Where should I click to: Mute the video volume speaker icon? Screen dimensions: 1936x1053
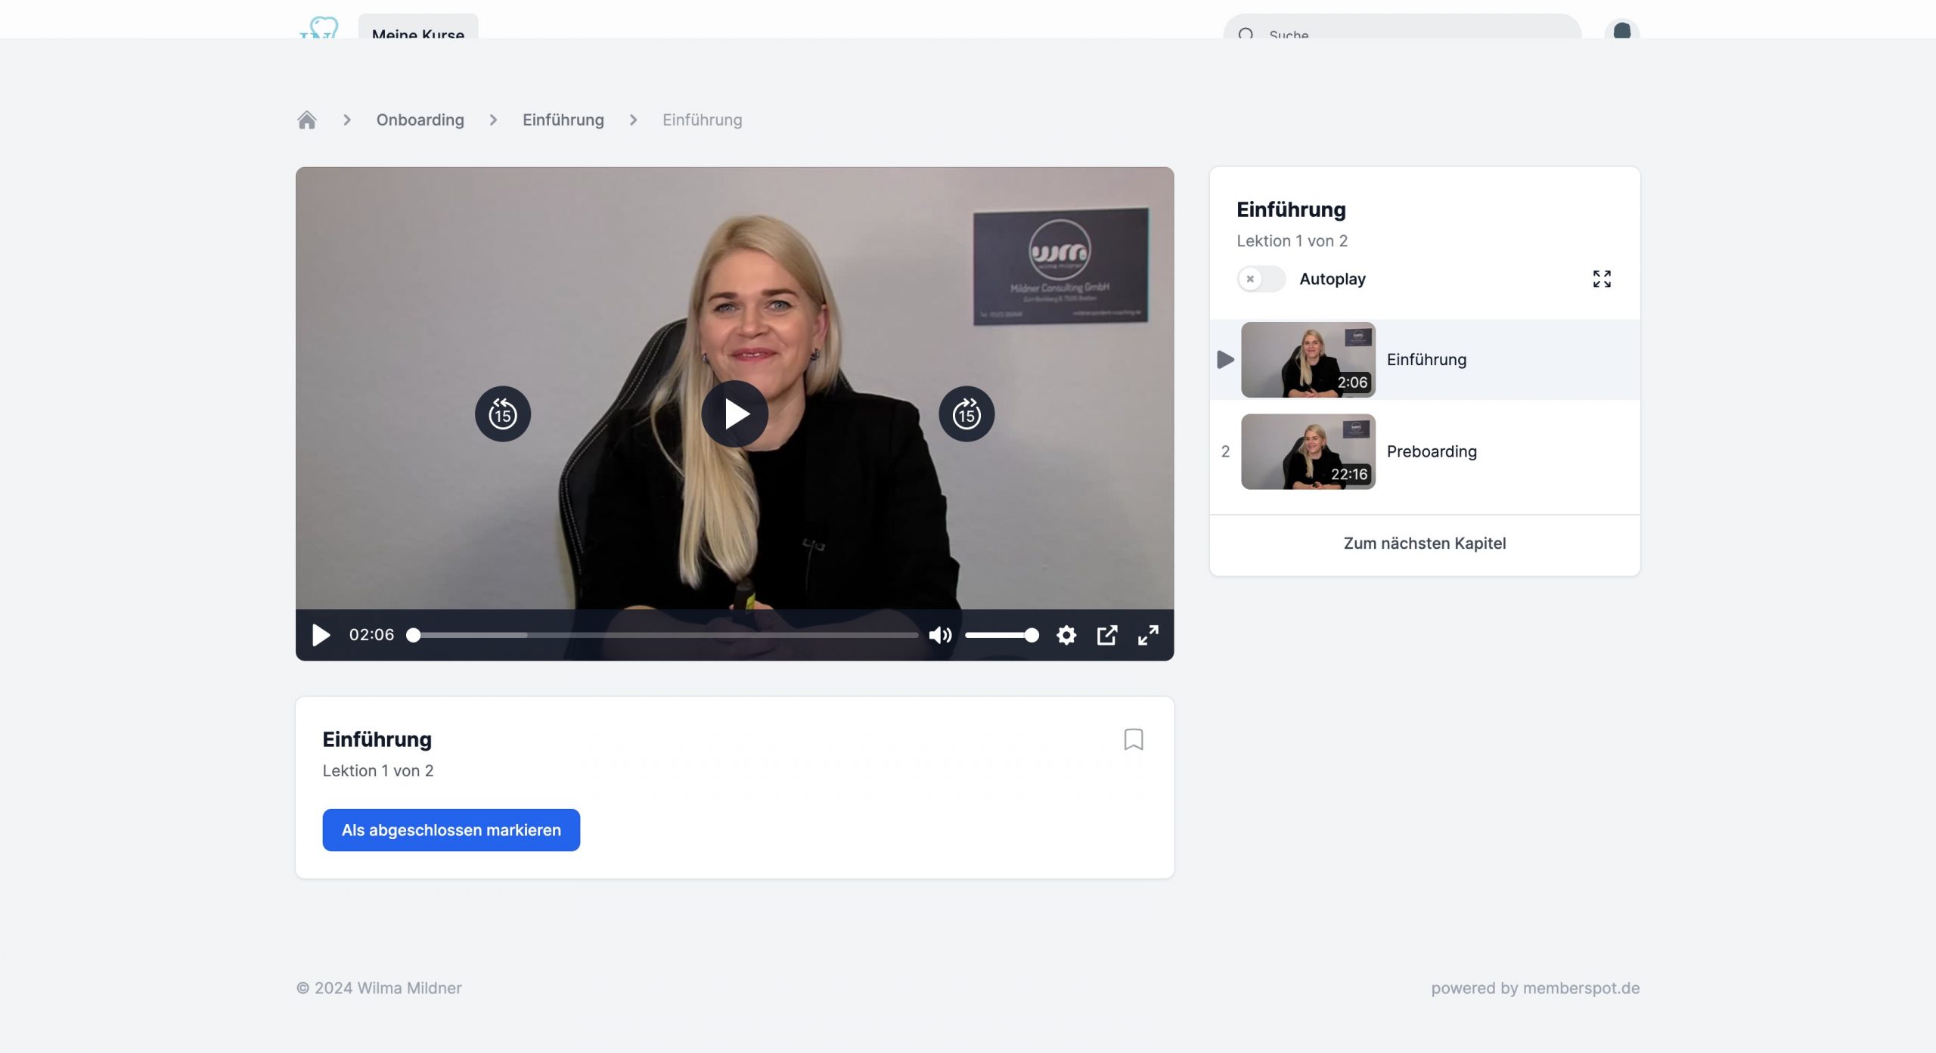coord(939,635)
